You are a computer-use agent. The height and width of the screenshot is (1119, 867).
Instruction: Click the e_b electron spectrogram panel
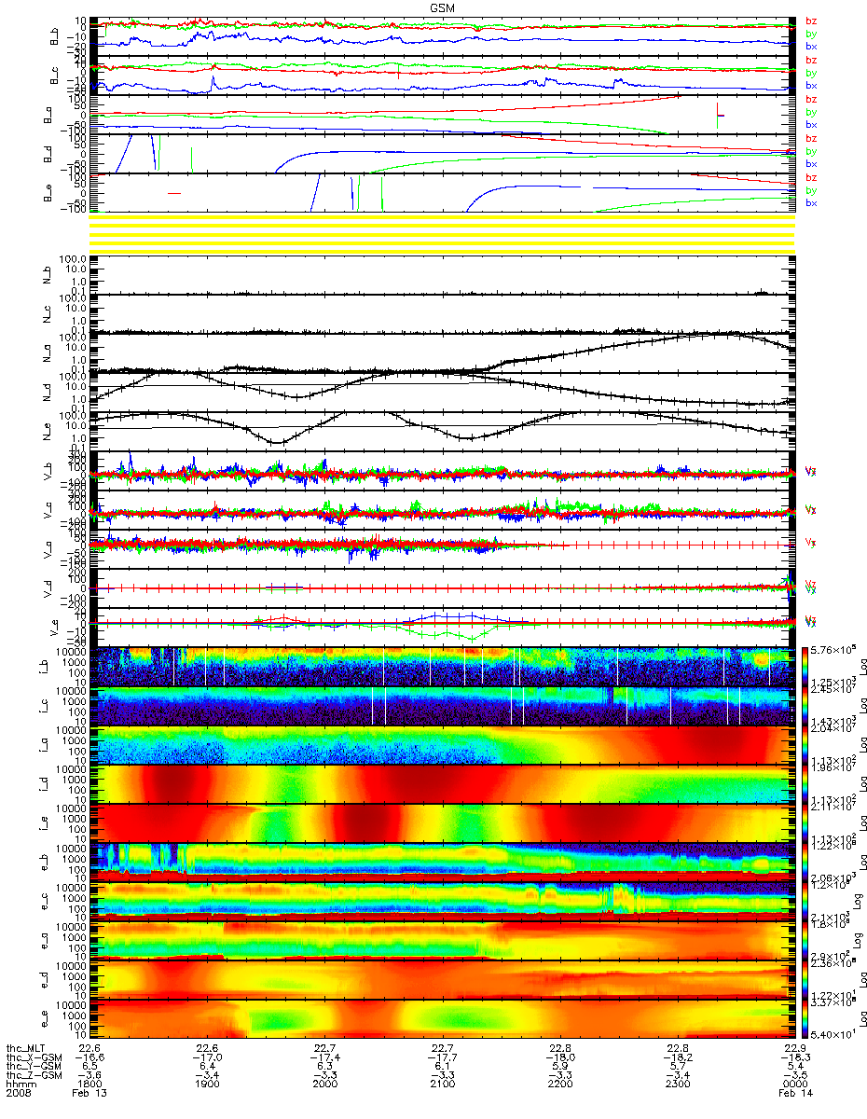point(444,863)
